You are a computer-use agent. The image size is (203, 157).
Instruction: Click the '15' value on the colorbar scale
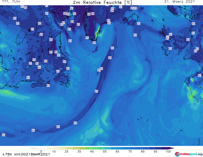click(x=54, y=151)
